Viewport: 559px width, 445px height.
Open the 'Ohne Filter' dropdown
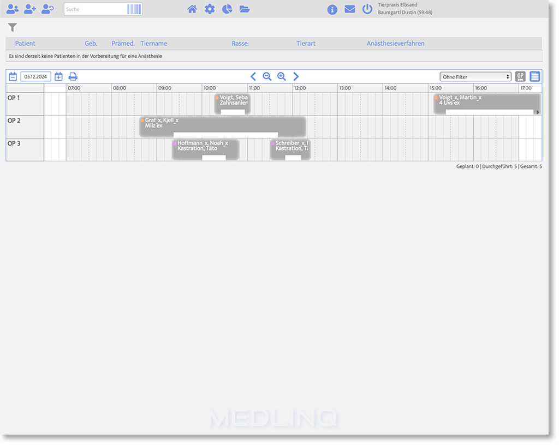pos(475,77)
